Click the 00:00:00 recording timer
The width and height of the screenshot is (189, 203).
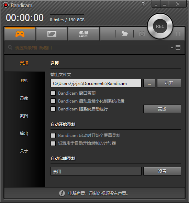[24, 18]
